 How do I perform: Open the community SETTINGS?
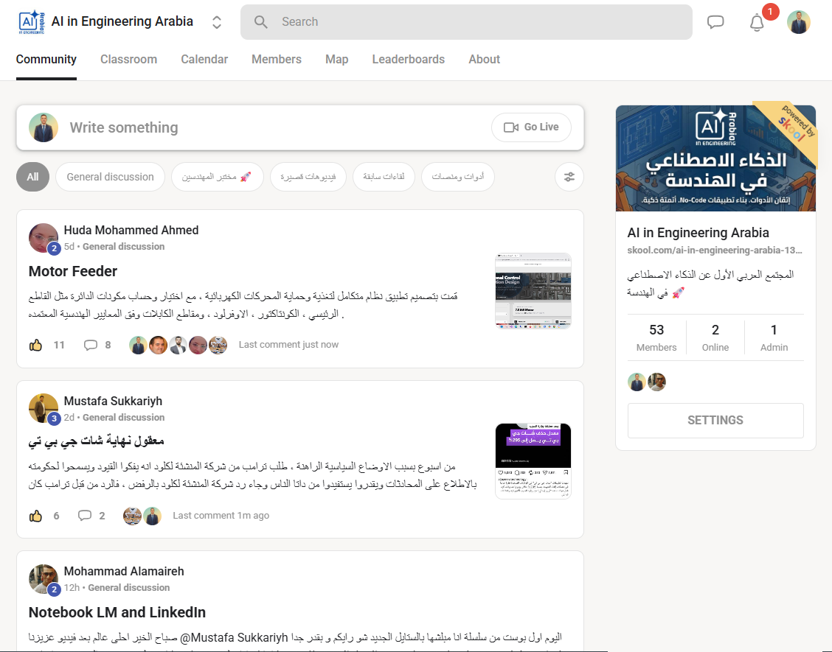click(x=715, y=420)
